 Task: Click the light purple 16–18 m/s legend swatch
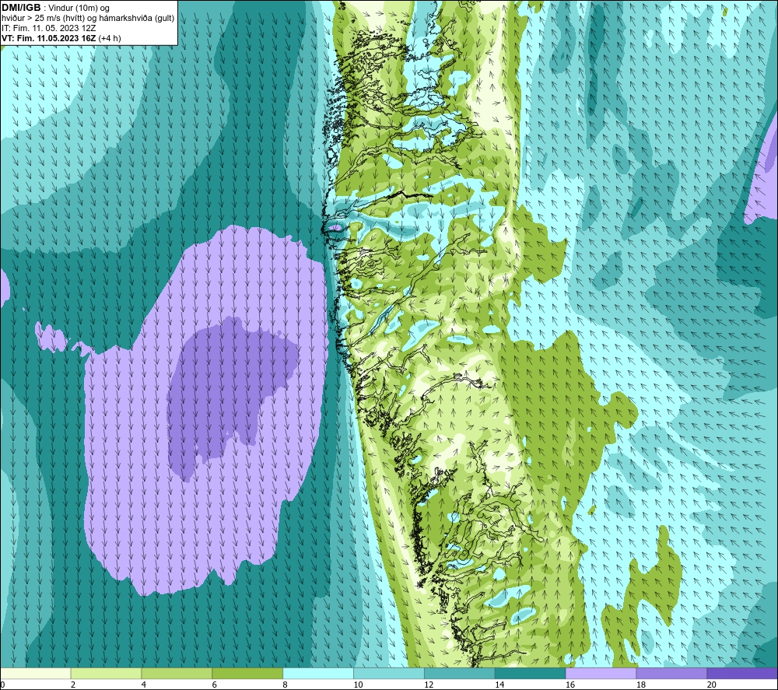click(601, 673)
